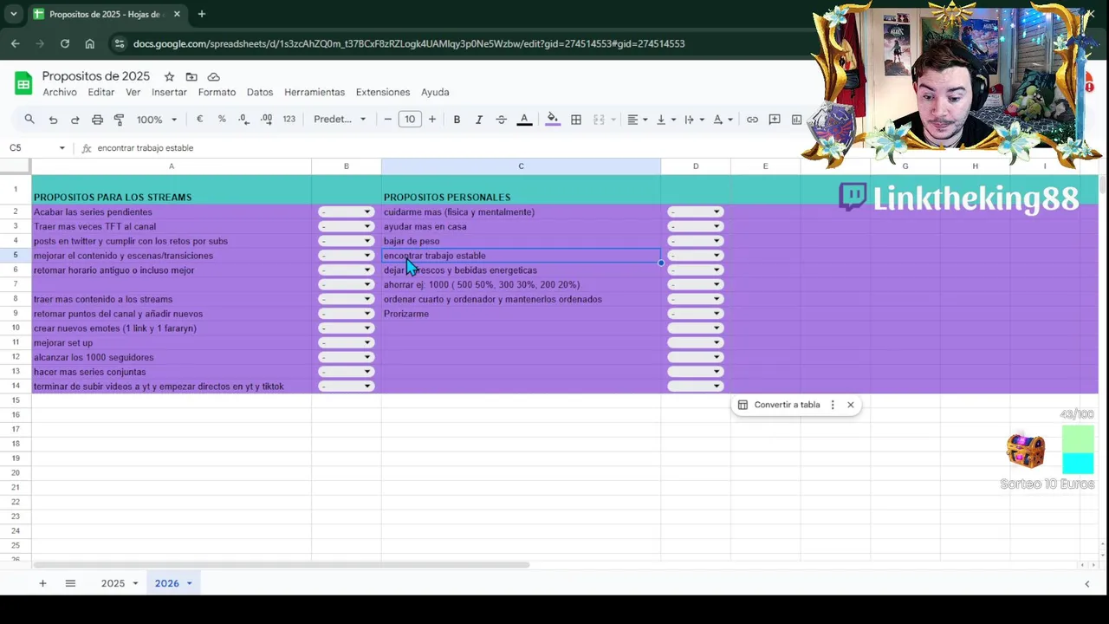The width and height of the screenshot is (1109, 624).
Task: Add a new sheet with plus button
Action: pyautogui.click(x=42, y=583)
